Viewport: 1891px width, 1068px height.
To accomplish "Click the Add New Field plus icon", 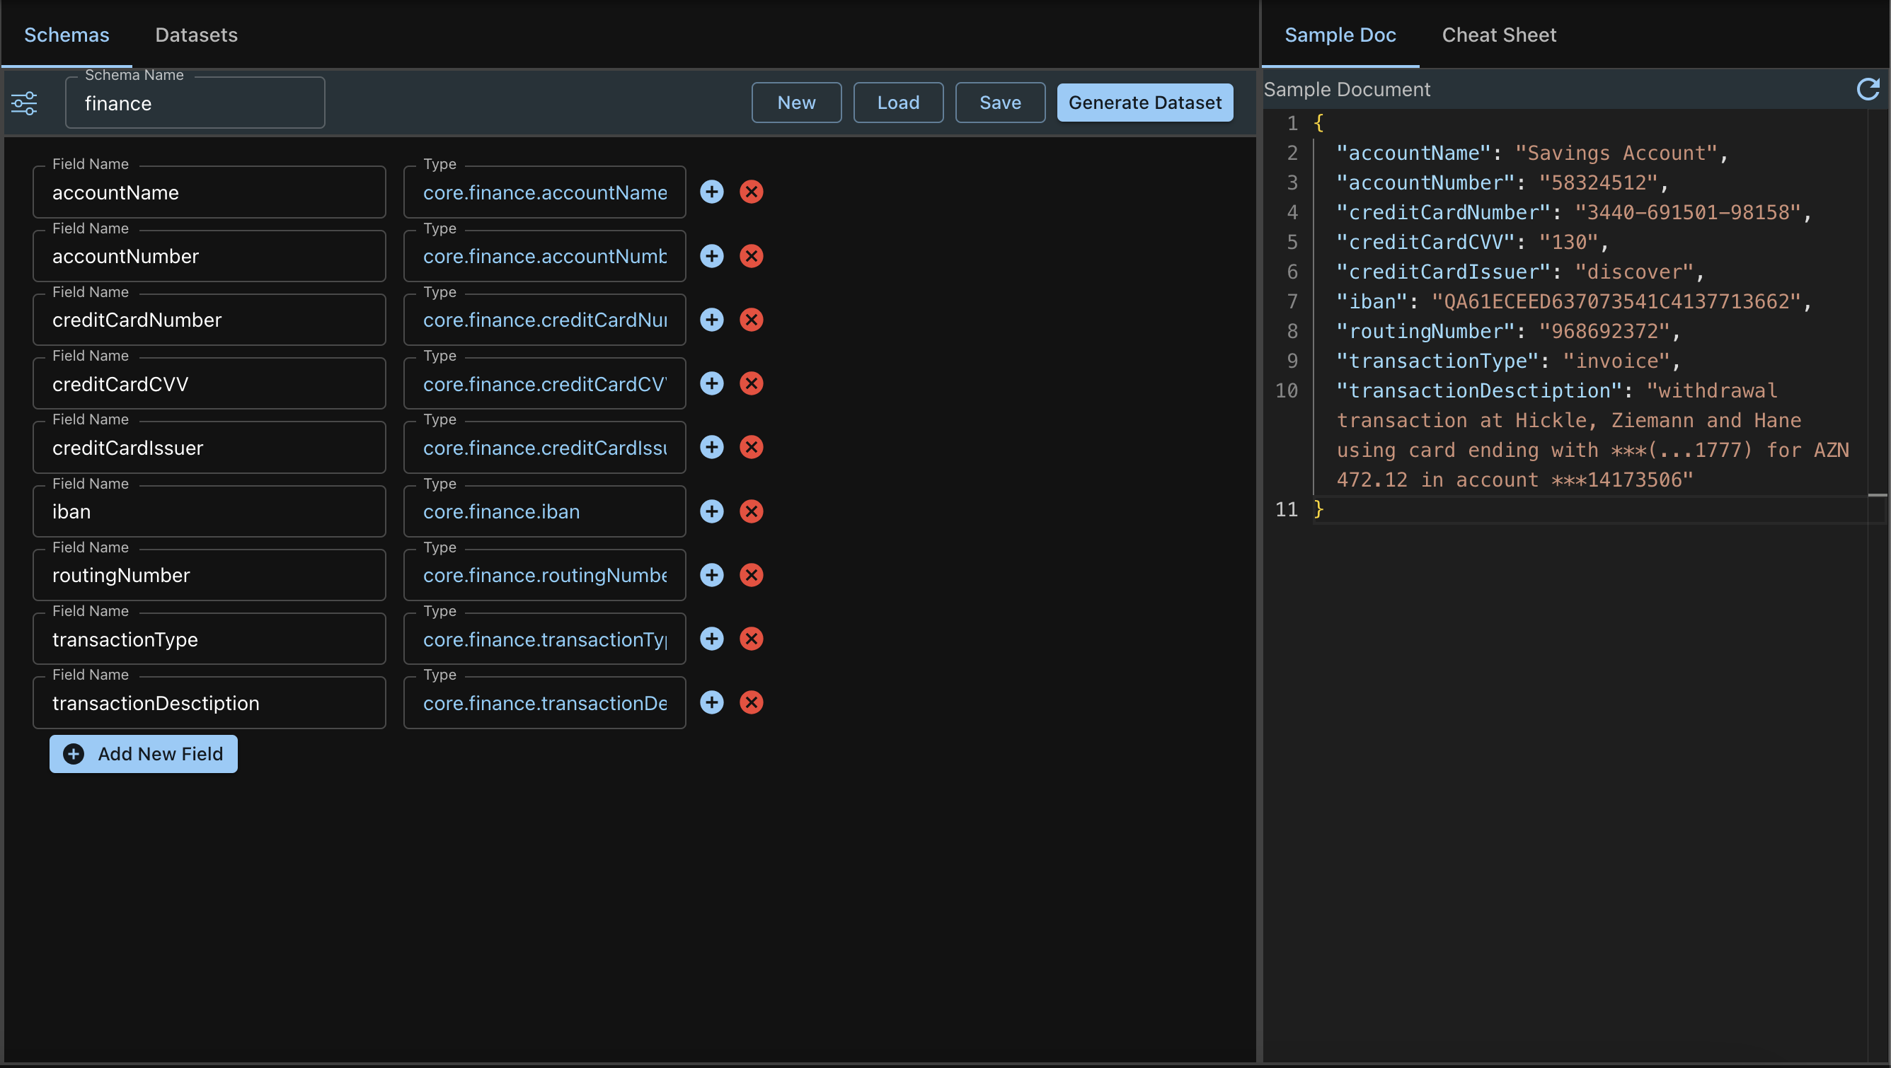I will click(74, 754).
